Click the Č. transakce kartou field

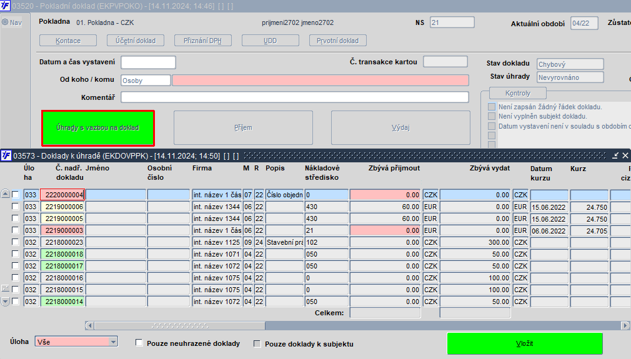pos(445,62)
